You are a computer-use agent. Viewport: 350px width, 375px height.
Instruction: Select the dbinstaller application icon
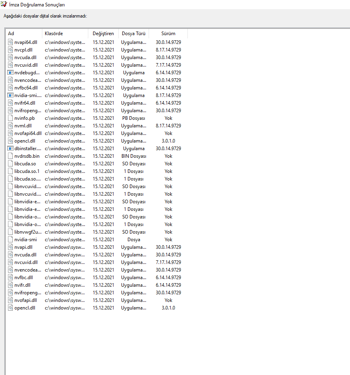(10, 148)
